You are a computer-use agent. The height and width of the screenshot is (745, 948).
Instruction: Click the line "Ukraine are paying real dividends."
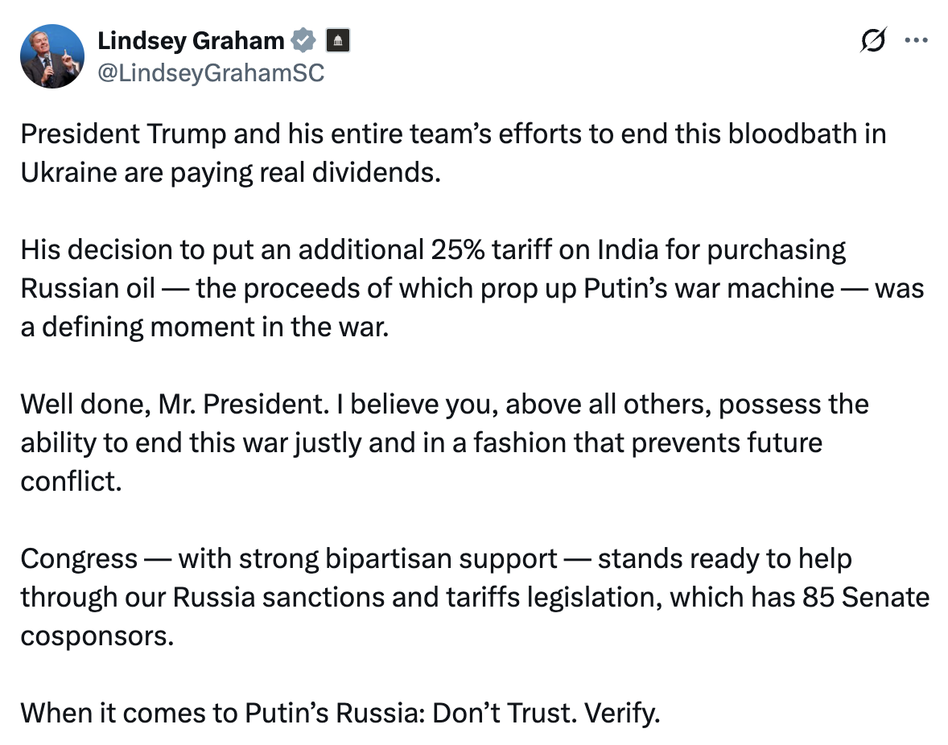coord(231,173)
